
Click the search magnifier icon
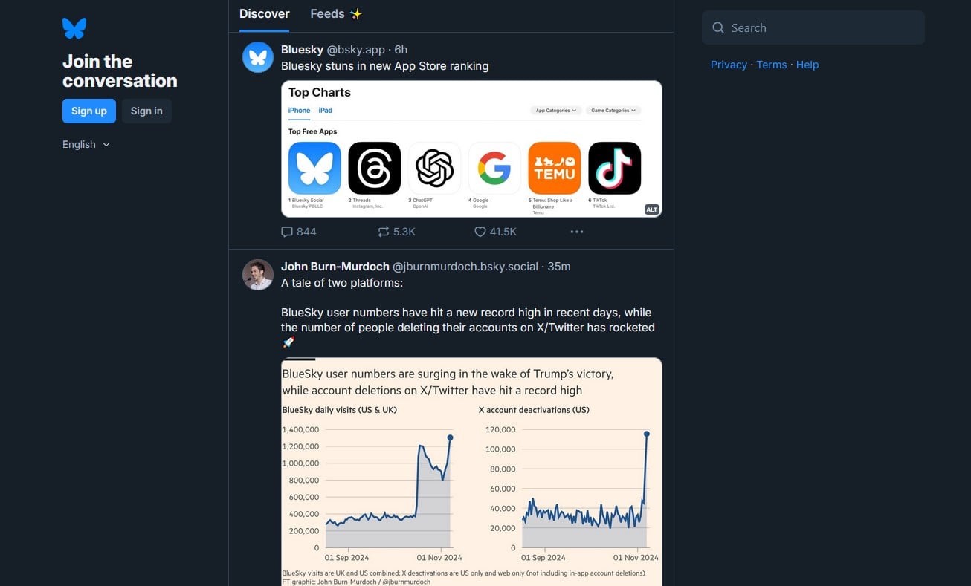[718, 28]
